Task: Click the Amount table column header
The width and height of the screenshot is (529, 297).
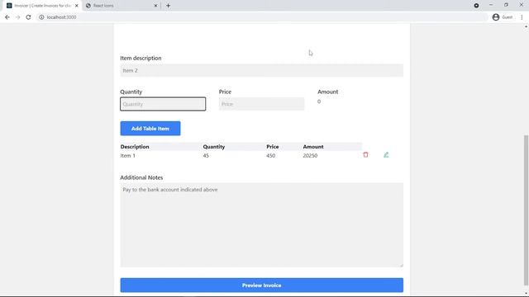Action: [313, 147]
